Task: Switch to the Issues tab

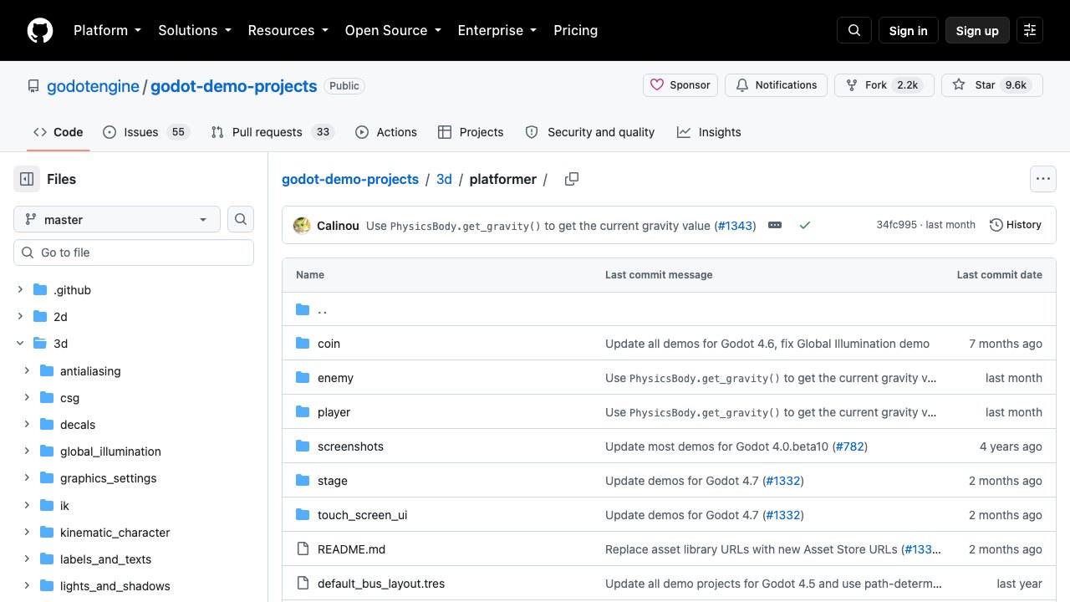Action: point(146,132)
